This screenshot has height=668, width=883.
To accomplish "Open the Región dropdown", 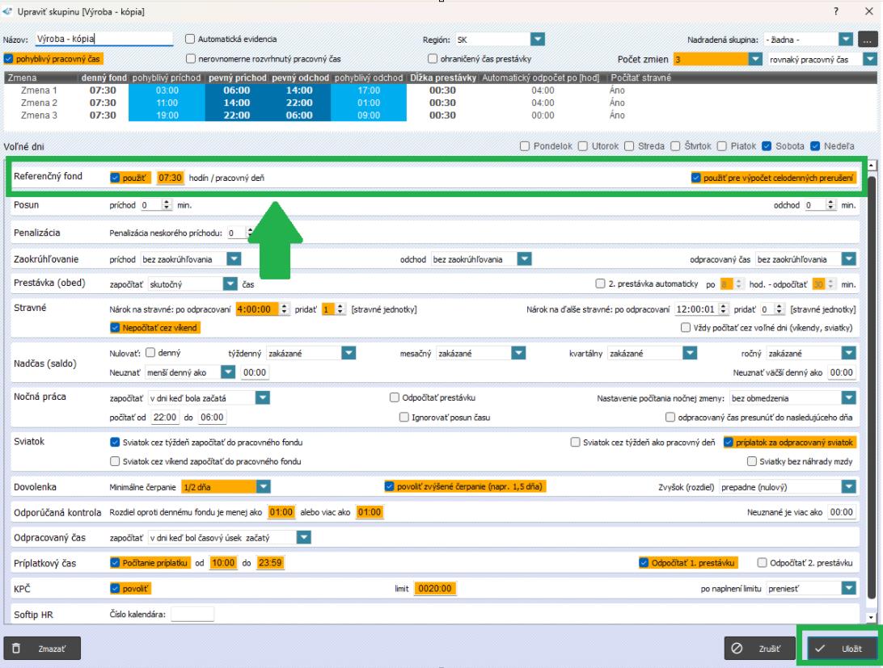I will [x=539, y=39].
